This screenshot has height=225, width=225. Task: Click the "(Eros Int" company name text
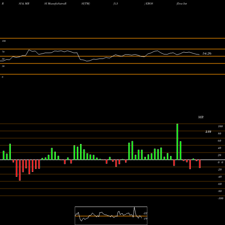[x=181, y=4]
